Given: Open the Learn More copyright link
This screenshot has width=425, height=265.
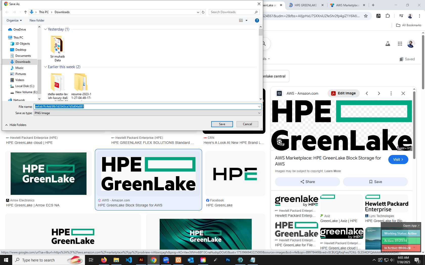Looking at the screenshot, I should (x=333, y=171).
